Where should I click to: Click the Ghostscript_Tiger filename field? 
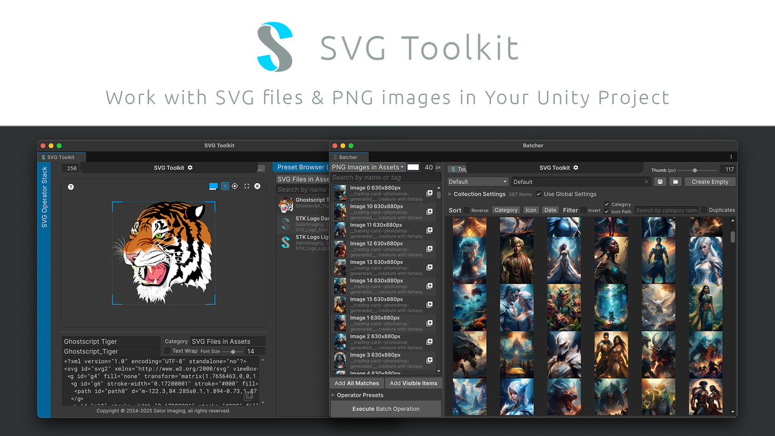coord(111,351)
